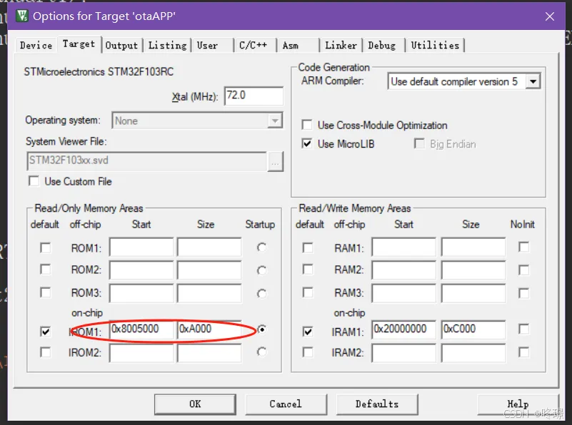572x425 pixels.
Task: Go to the User tab
Action: (212, 46)
